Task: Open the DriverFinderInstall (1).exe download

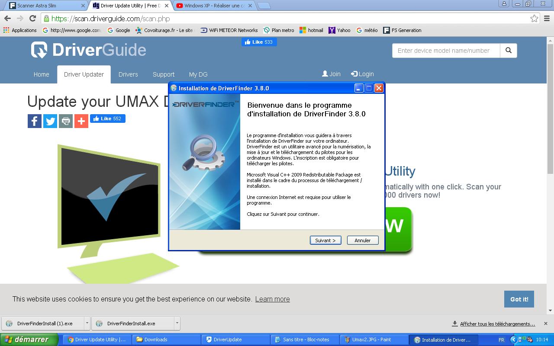Action: (42, 323)
